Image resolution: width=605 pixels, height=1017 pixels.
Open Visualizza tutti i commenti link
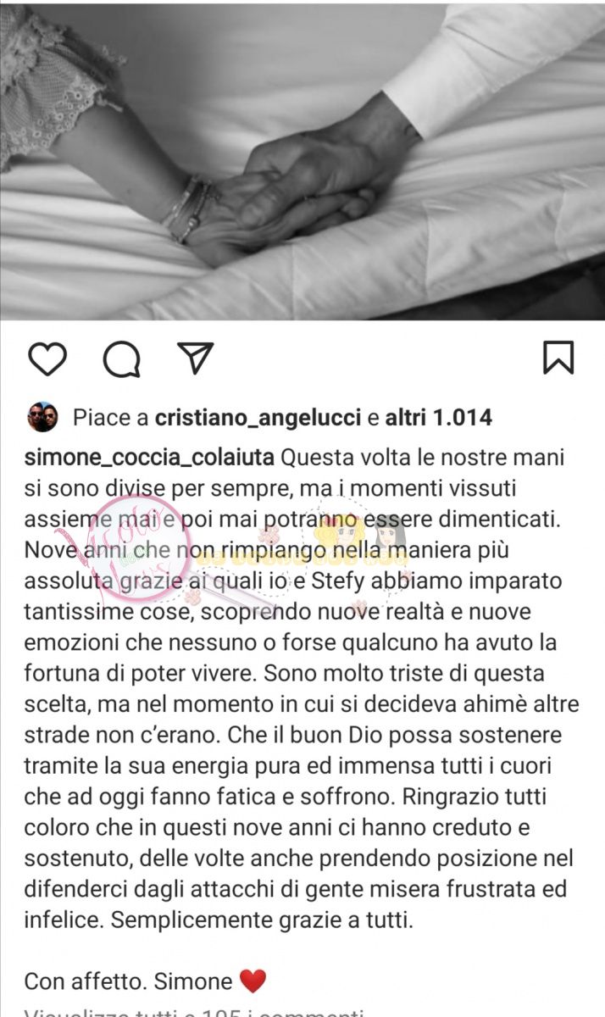[194, 1011]
